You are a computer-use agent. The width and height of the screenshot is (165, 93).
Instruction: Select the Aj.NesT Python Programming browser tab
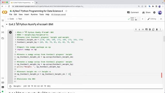(22, 3)
